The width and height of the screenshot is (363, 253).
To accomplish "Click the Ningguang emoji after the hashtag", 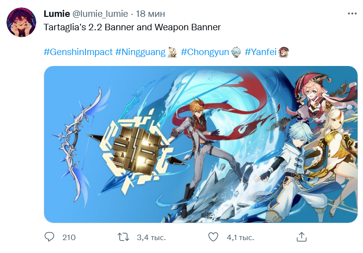I will coord(172,52).
